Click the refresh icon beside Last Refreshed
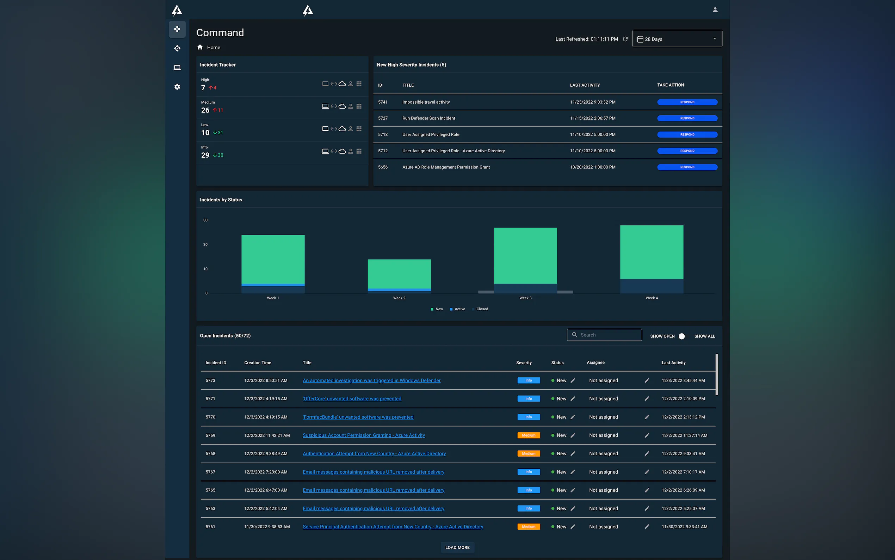 point(625,39)
